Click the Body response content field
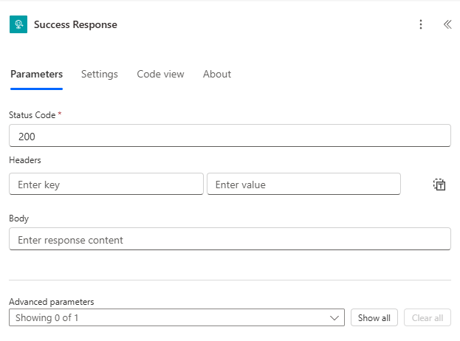Image resolution: width=460 pixels, height=341 pixels. [230, 239]
